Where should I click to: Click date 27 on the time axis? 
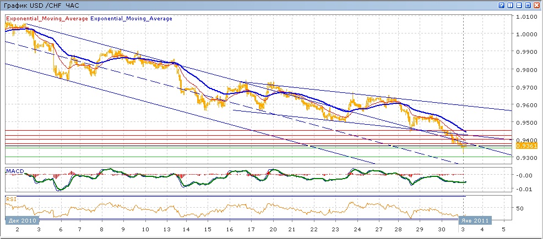tap(379, 229)
